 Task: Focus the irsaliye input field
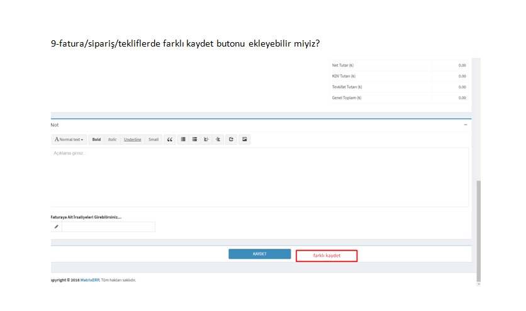[108, 227]
